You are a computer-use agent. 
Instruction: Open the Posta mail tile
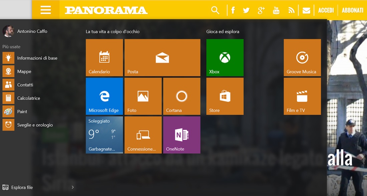[x=162, y=58]
